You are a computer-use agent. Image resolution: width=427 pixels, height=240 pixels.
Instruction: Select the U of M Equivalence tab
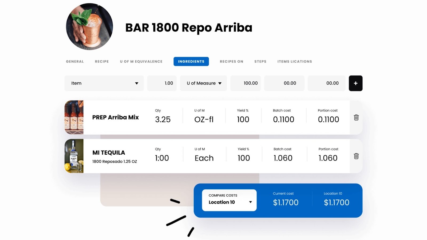tap(141, 61)
